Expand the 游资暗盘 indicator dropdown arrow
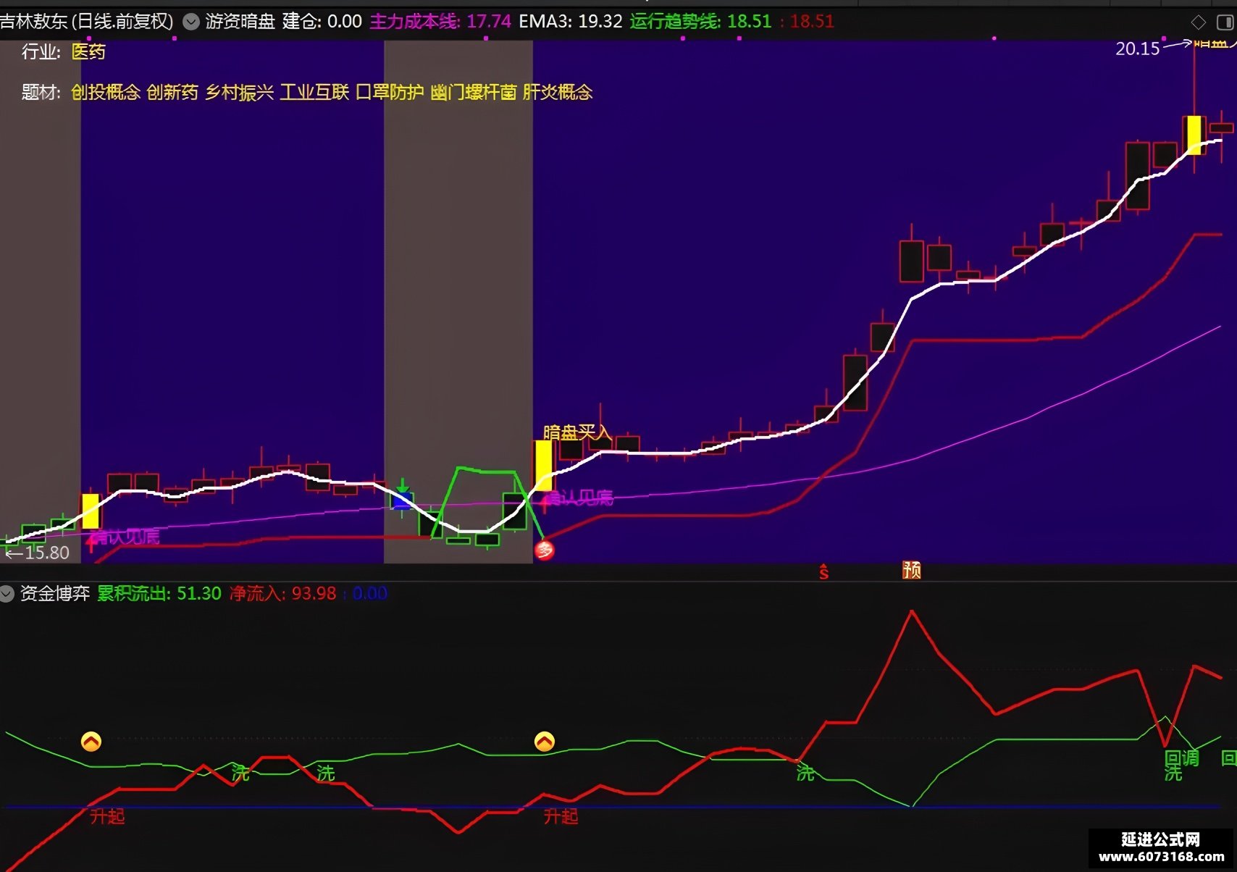This screenshot has width=1237, height=872. (191, 22)
